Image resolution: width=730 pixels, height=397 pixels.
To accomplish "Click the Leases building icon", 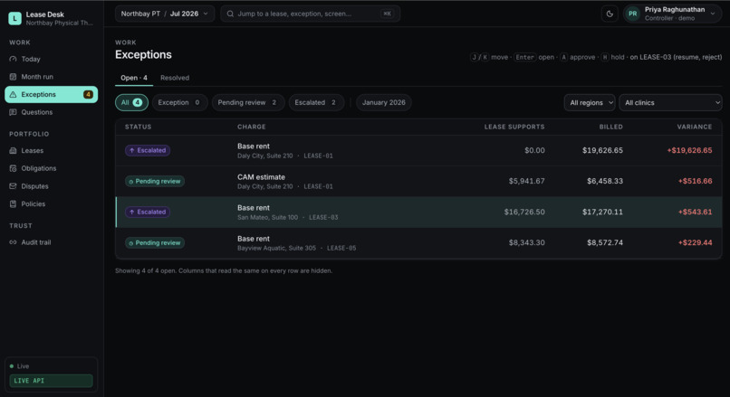I will point(13,151).
